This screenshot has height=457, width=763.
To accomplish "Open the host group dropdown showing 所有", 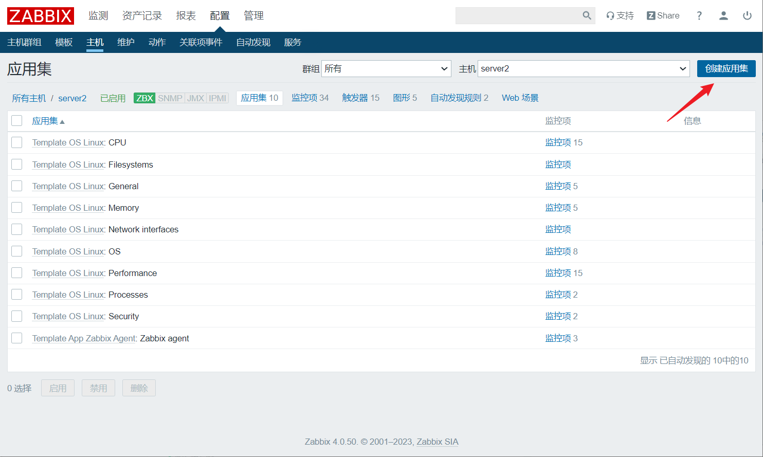I will pyautogui.click(x=386, y=69).
